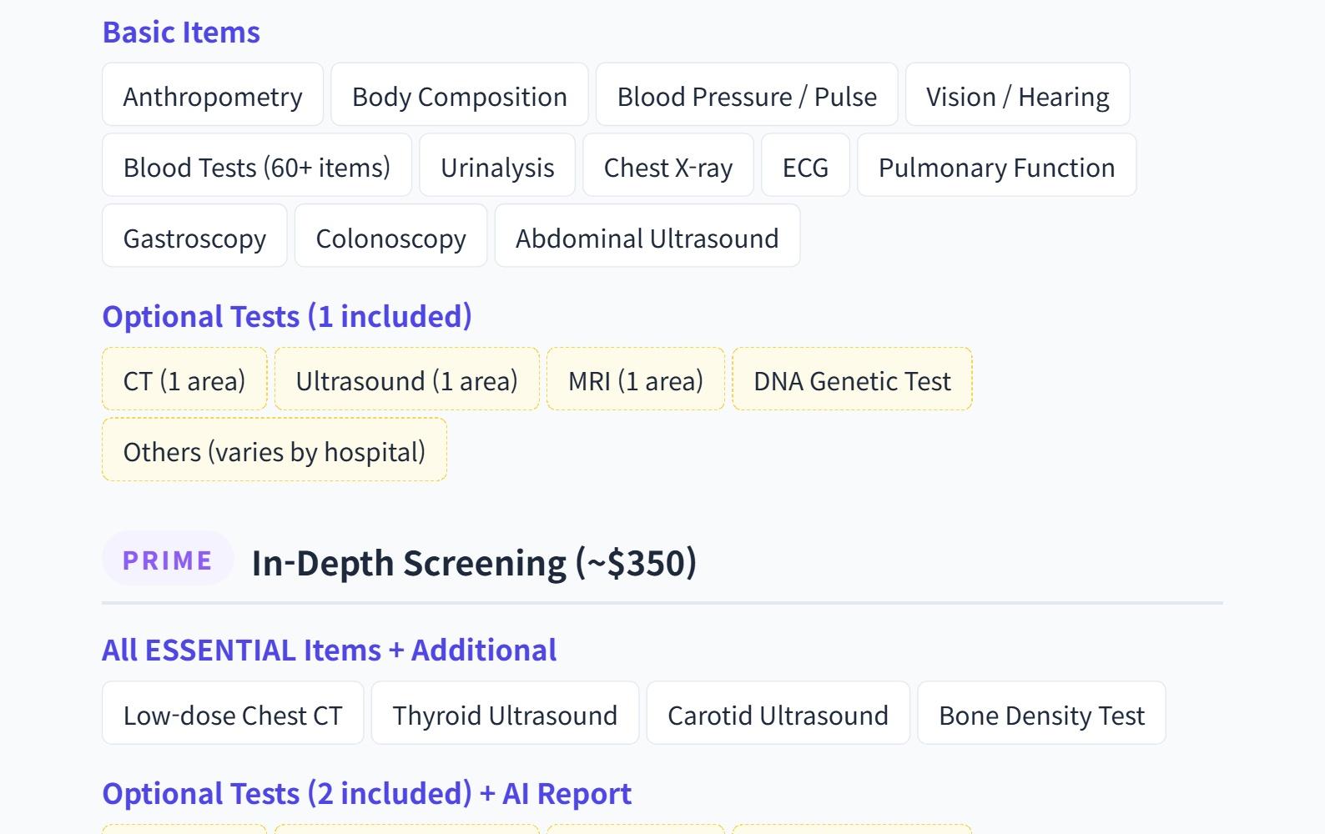Viewport: 1325px width, 834px height.
Task: Choose the Ultrasound (1 area) optional test
Action: click(x=406, y=379)
